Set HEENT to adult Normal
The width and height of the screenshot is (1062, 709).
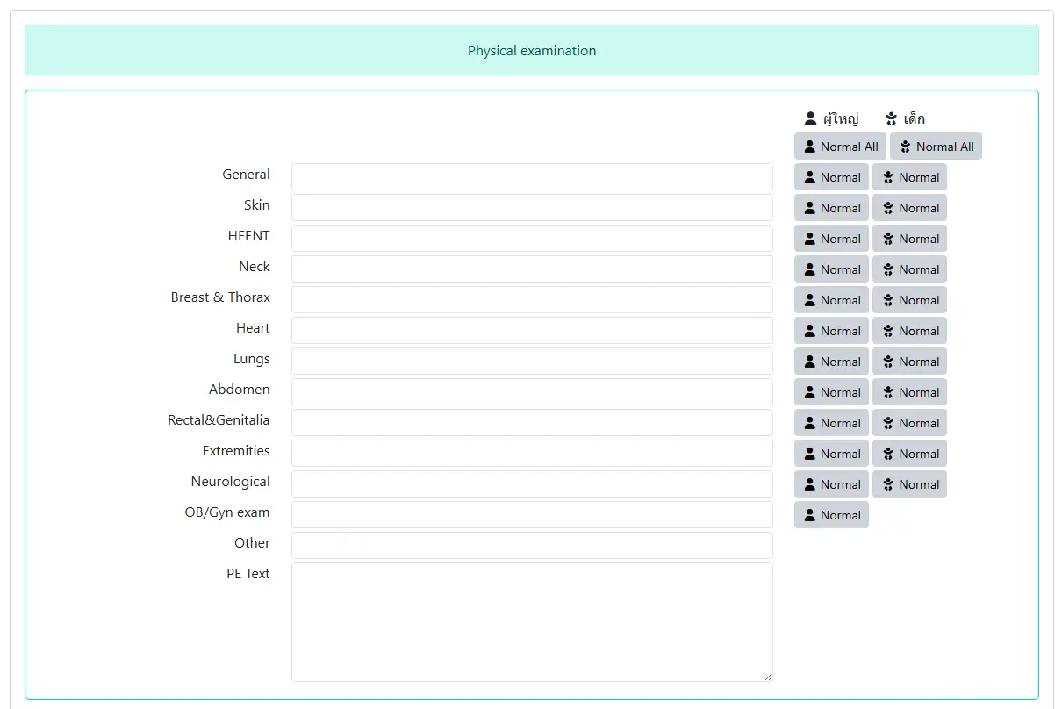[x=831, y=239]
